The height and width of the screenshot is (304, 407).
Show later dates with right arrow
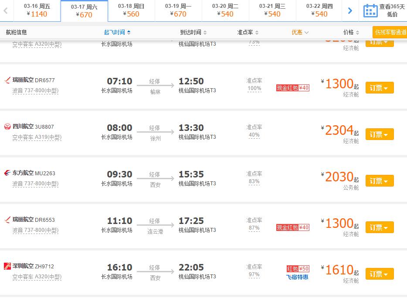click(x=350, y=10)
